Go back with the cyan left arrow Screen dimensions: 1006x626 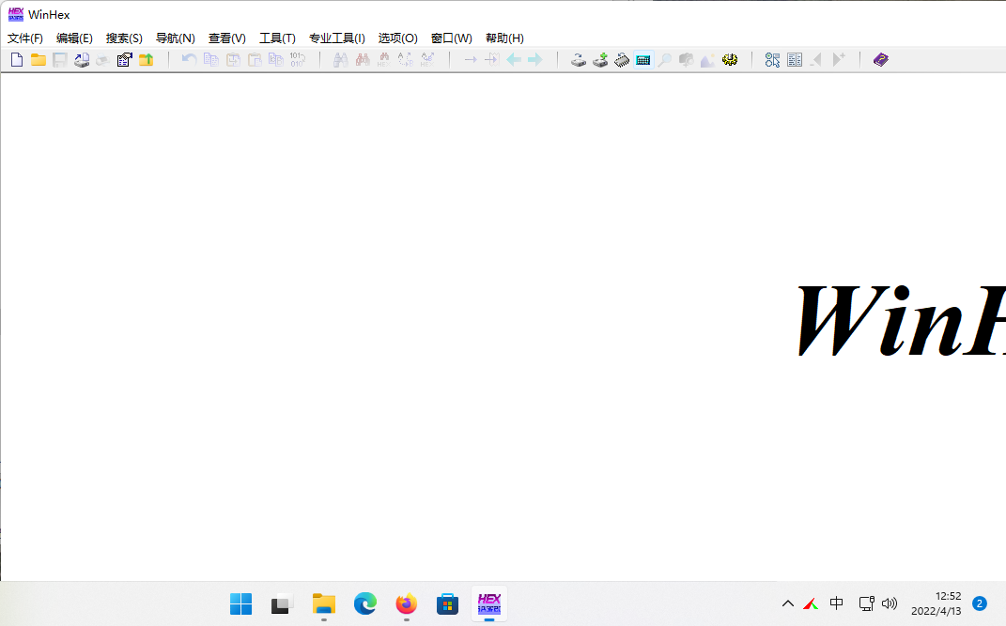(514, 60)
